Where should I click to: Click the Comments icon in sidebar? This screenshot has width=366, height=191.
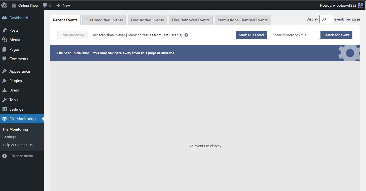coord(4,59)
